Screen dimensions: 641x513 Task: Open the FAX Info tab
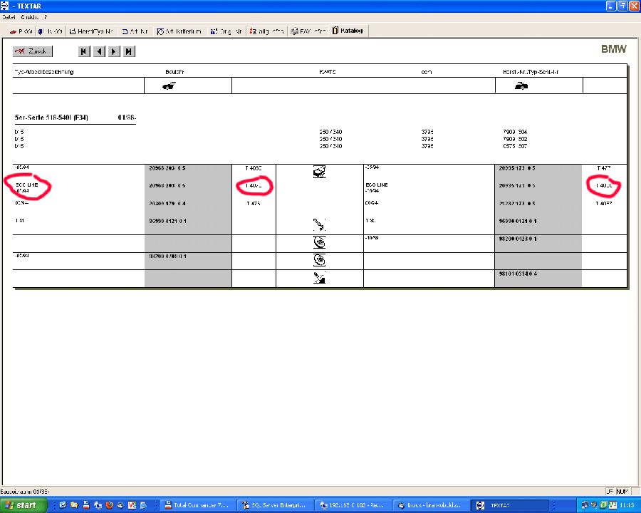(308, 31)
